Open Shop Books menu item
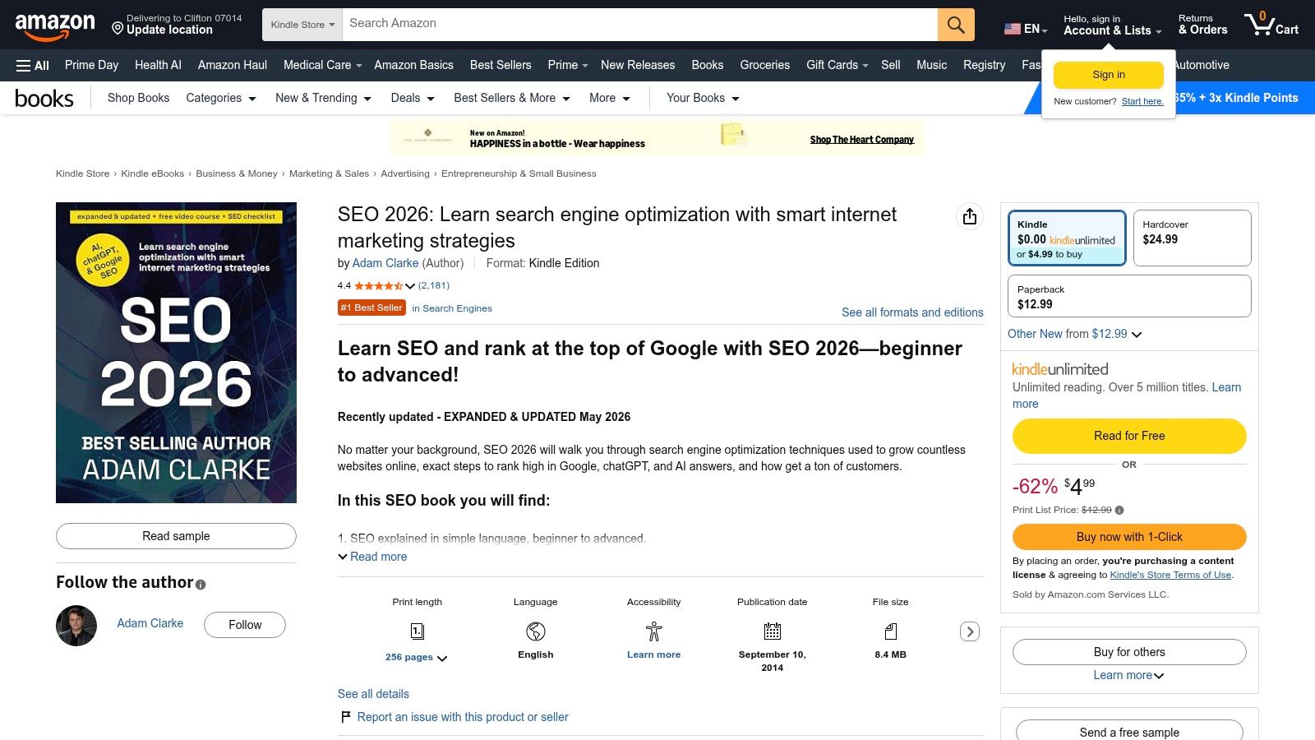This screenshot has height=740, width=1315. (138, 98)
